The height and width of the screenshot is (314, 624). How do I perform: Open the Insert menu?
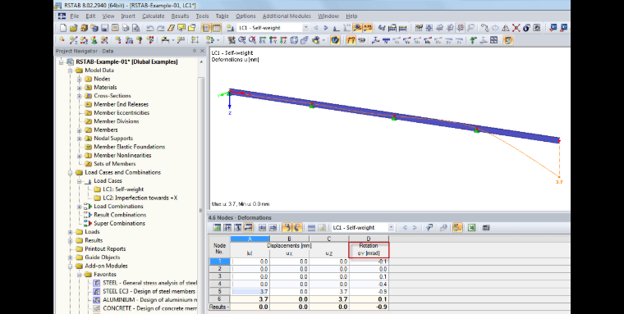click(128, 16)
